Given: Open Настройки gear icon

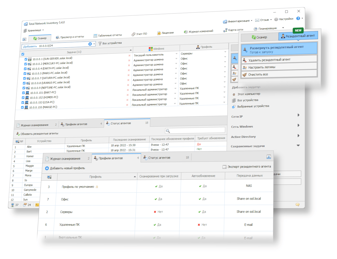Looking at the screenshot, I should [276, 19].
